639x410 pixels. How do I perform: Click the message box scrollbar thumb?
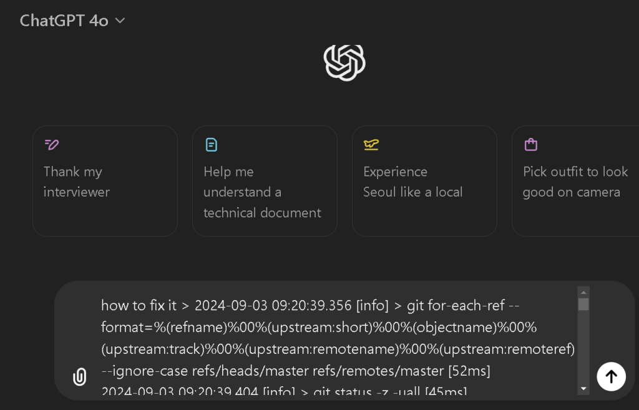click(583, 304)
